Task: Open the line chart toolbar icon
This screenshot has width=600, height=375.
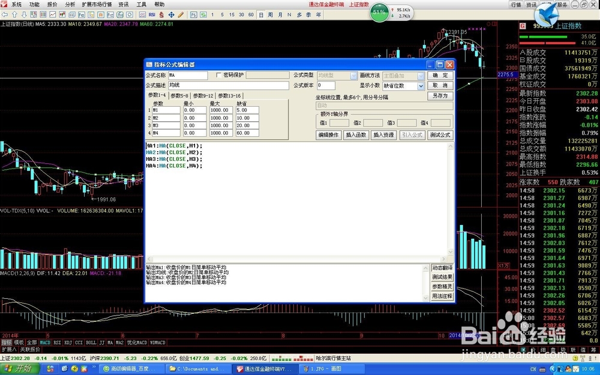Action: click(52, 14)
